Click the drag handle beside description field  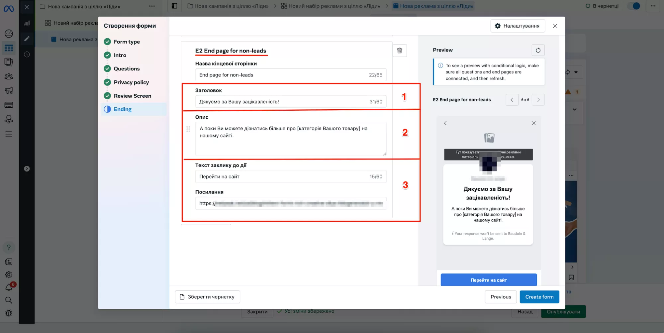(x=188, y=129)
